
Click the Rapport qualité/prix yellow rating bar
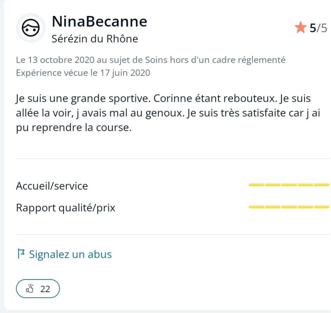(289, 207)
